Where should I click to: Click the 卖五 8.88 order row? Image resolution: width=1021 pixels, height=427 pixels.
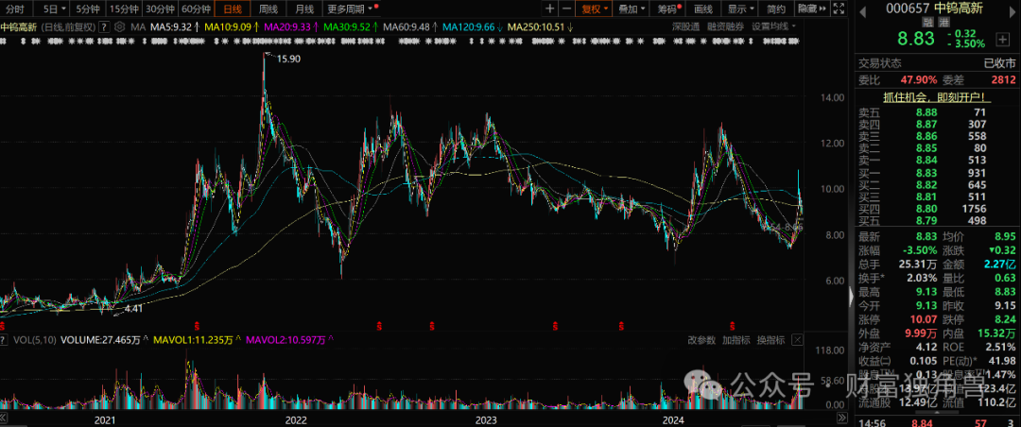(936, 112)
